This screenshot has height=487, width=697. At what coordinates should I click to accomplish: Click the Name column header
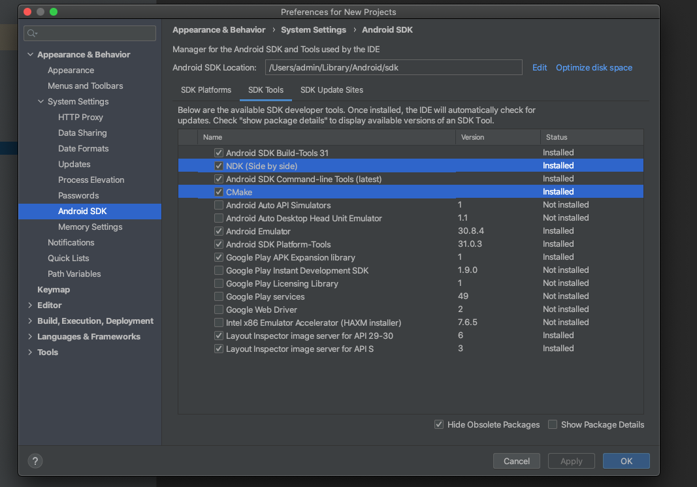pos(327,137)
